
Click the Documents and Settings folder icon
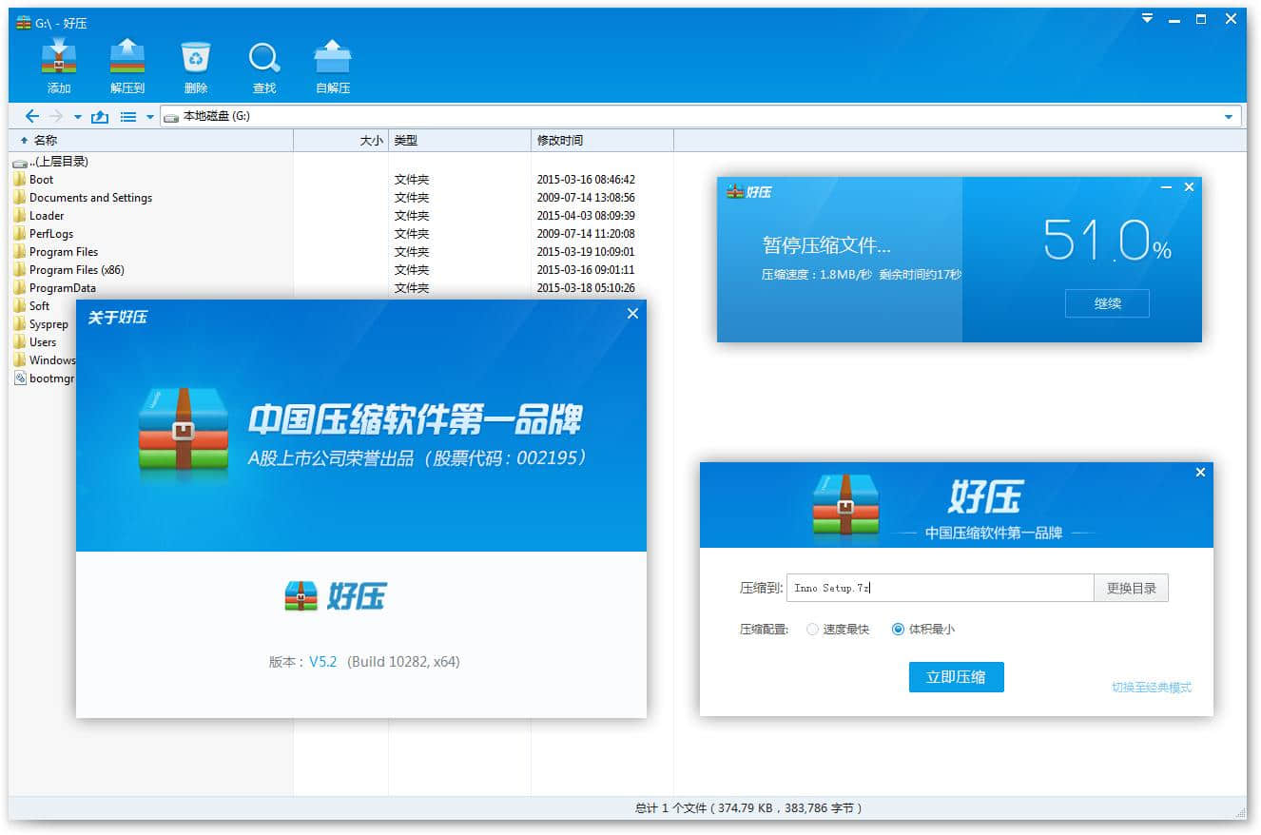[19, 197]
